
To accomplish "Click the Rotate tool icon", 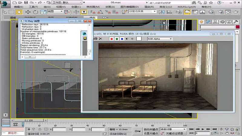I will tap(35, 12).
